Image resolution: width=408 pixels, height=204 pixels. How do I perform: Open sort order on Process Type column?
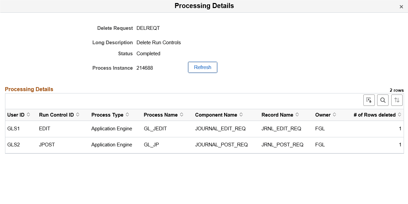click(x=108, y=115)
